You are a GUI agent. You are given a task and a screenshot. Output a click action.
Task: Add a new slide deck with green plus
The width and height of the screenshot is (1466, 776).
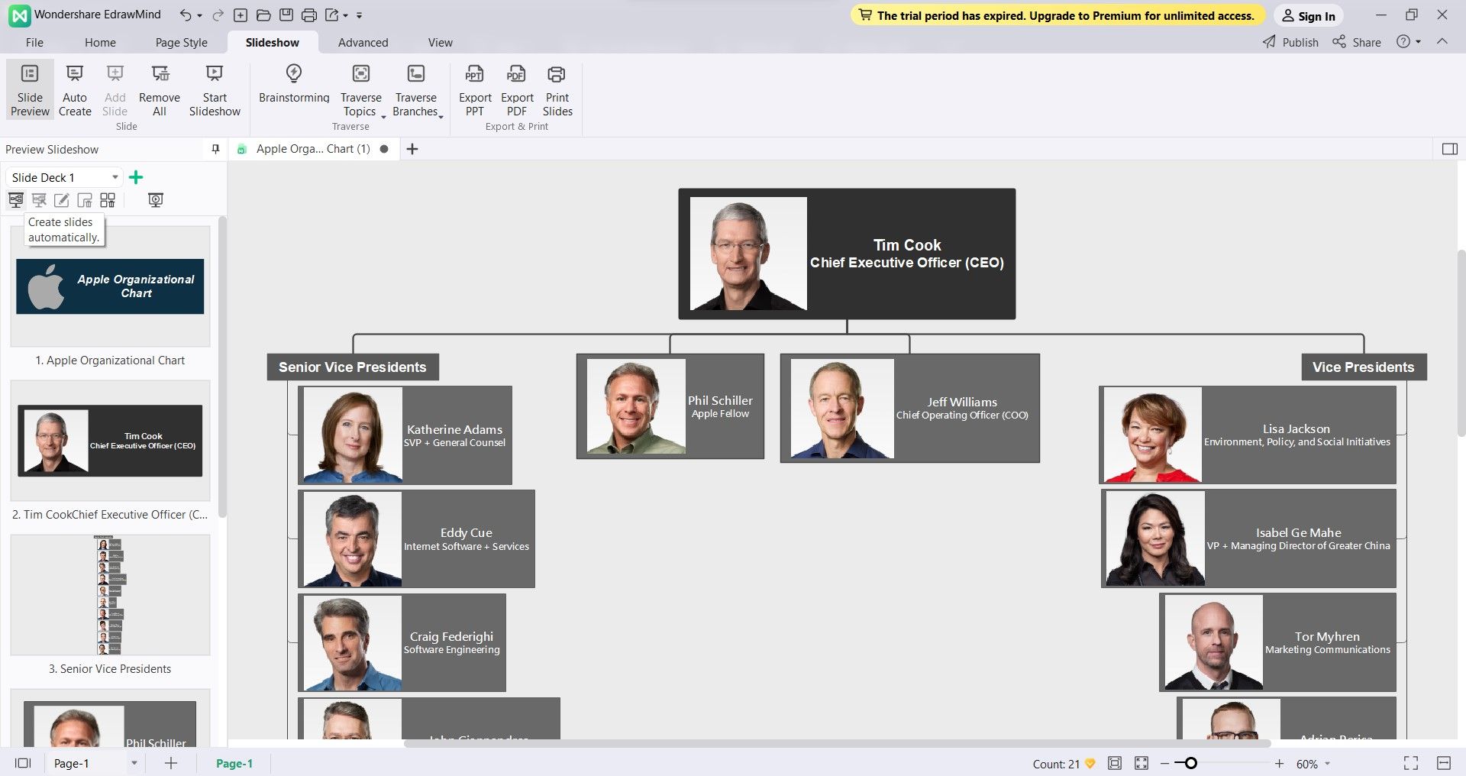tap(136, 177)
